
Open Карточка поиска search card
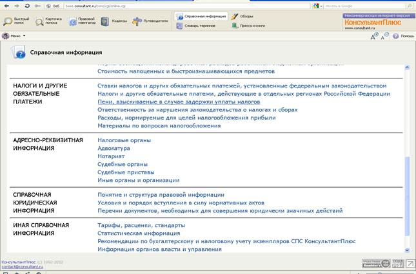coord(48,21)
